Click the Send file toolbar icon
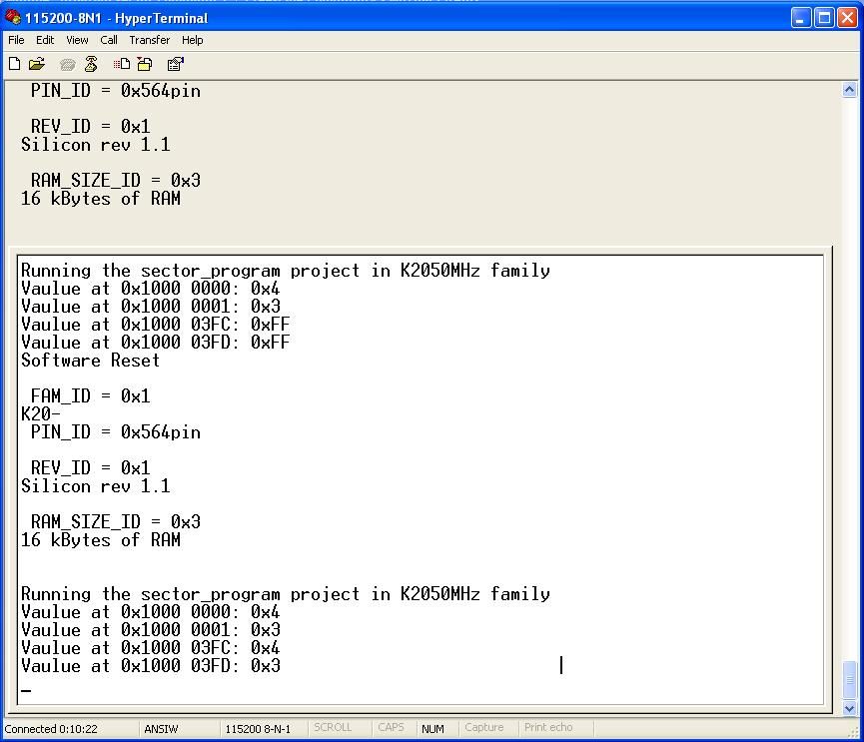The image size is (864, 742). tap(122, 64)
